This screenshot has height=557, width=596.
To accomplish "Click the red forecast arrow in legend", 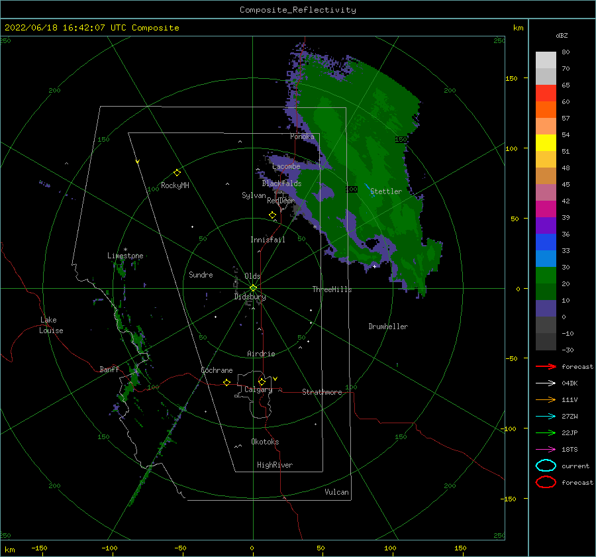I will pyautogui.click(x=546, y=366).
